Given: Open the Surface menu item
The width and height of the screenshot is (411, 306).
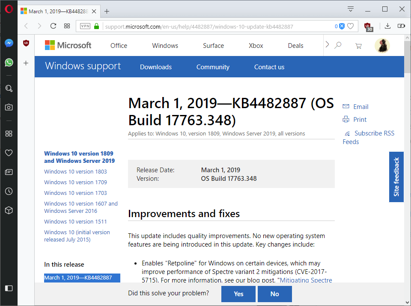Looking at the screenshot, I should coord(213,46).
